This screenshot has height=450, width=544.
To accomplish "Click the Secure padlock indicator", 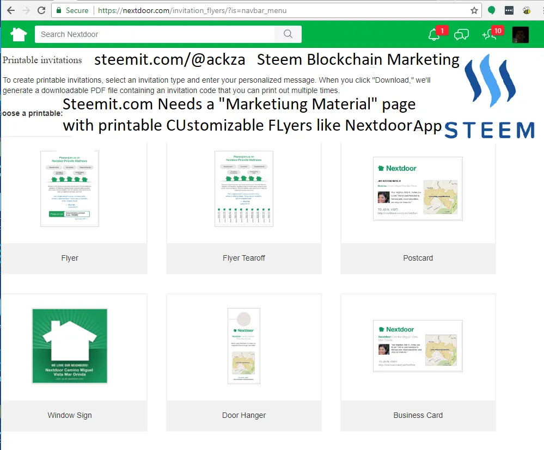I will [x=72, y=10].
